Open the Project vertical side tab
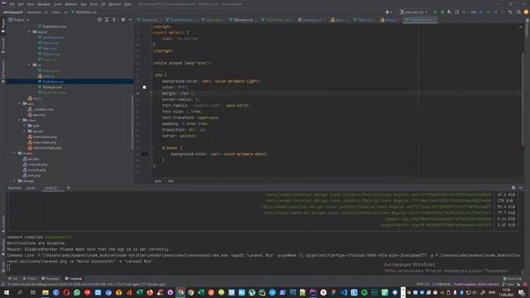 click(3, 26)
